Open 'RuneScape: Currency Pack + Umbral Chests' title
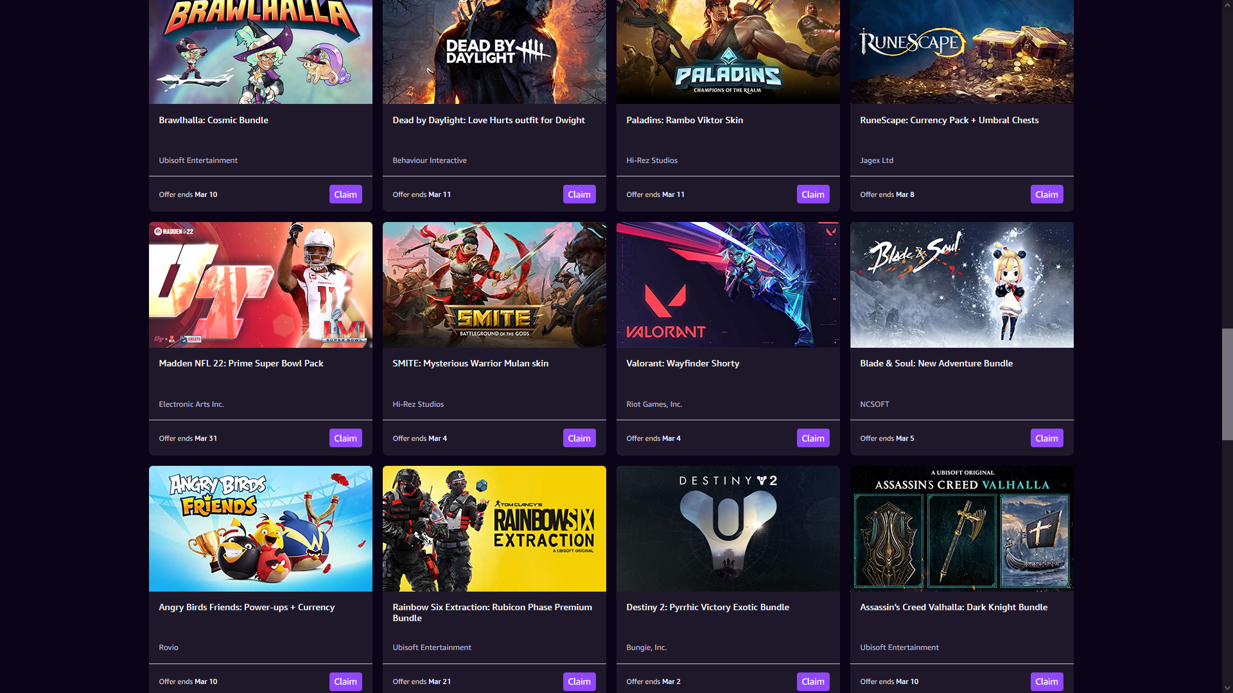This screenshot has width=1233, height=693. [x=949, y=120]
